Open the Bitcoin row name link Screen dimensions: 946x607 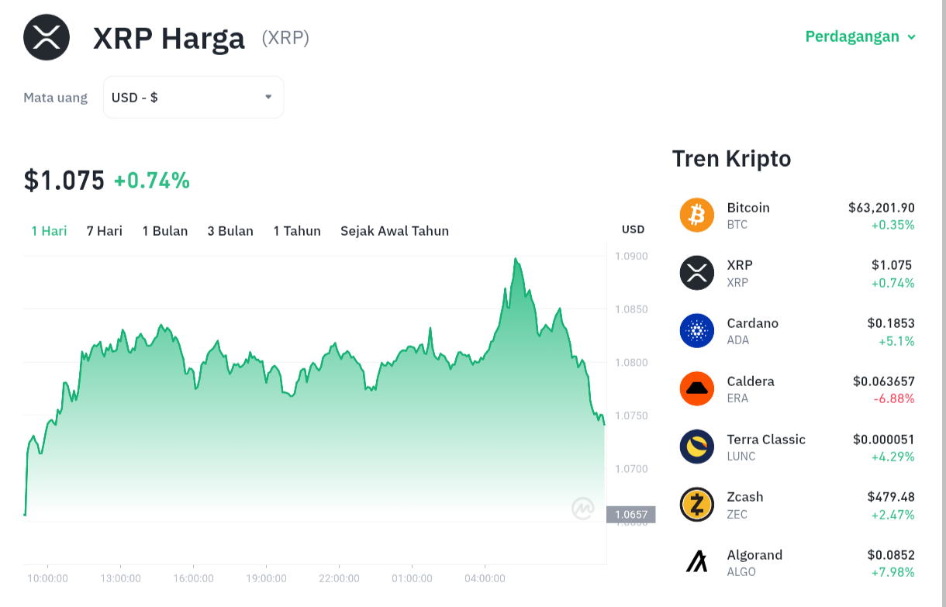[748, 208]
